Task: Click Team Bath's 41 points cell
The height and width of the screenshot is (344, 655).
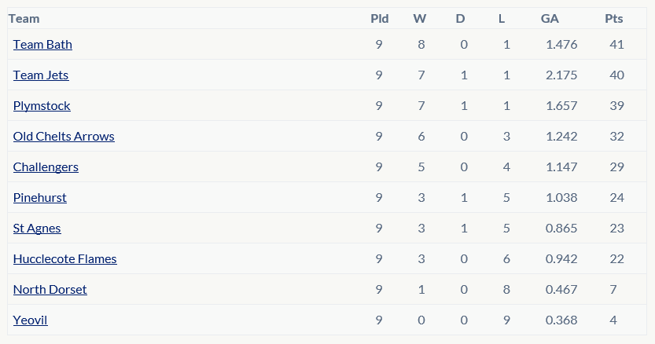Action: [617, 44]
